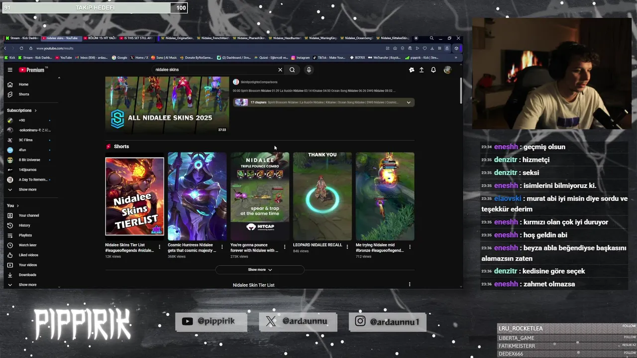Open the YouTube hamburger guide menu
The image size is (637, 358).
click(x=10, y=70)
